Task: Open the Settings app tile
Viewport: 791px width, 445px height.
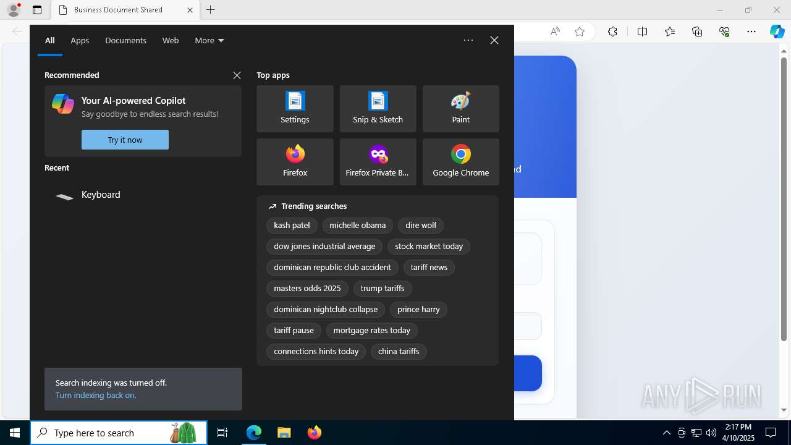Action: coord(295,109)
